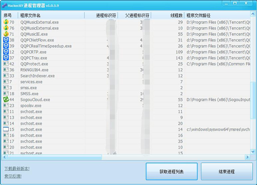This screenshot has height=185, width=257.
Task: Select the spoolsv.exe file name
Action: 31,106
